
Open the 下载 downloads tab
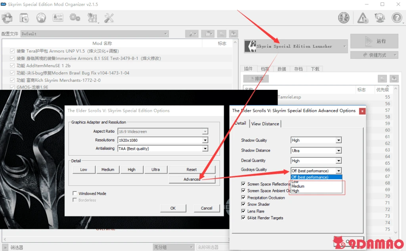pos(315,69)
